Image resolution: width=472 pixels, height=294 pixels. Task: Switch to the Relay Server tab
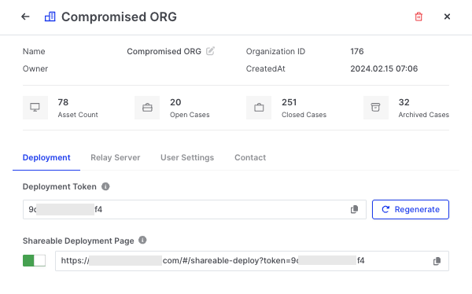[x=116, y=158]
